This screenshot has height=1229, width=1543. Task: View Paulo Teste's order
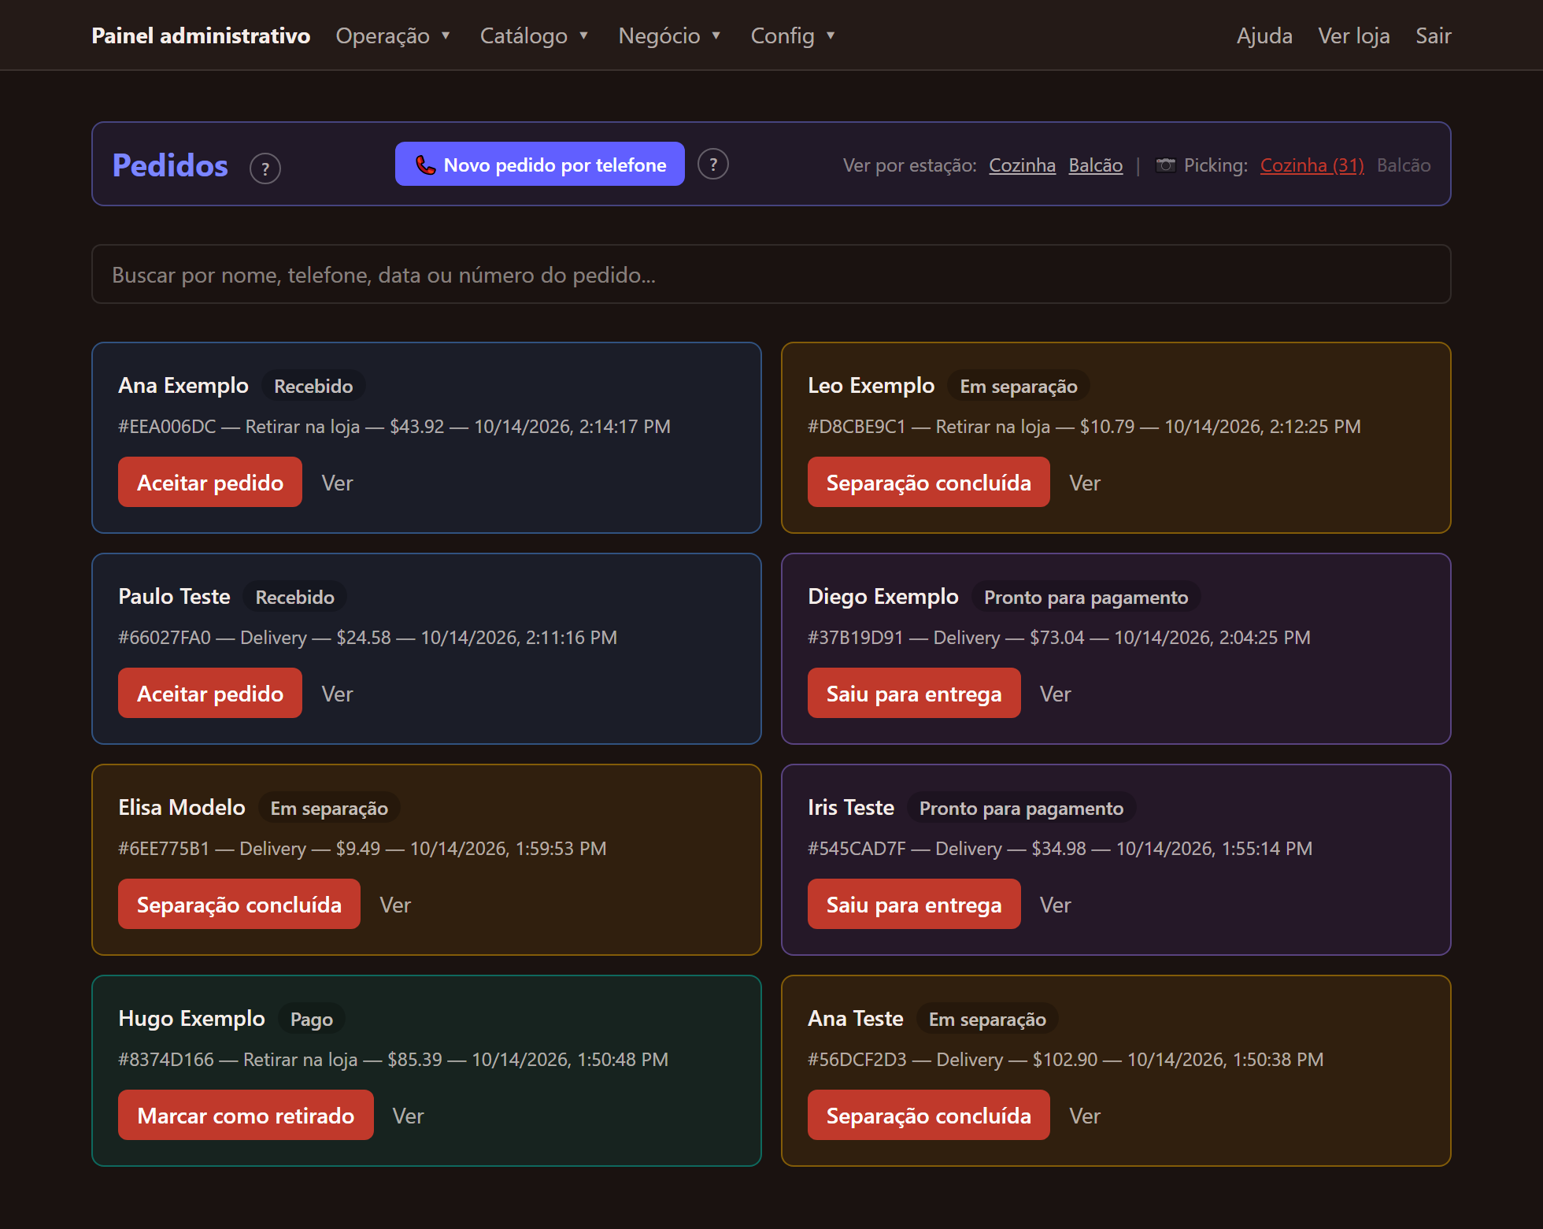[x=337, y=694]
